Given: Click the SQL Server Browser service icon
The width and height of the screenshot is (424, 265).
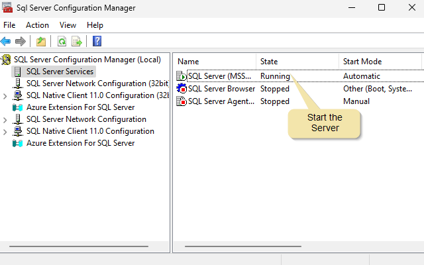Looking at the screenshot, I should point(182,88).
